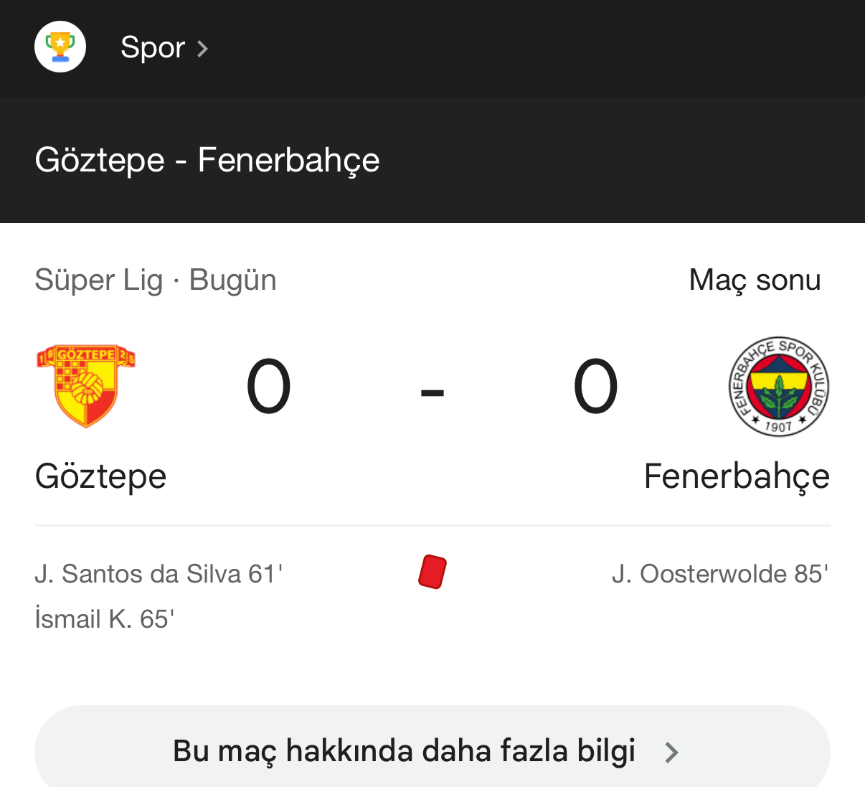Viewport: 865px width, 787px height.
Task: Click Göztepe's score of zero
Action: click(268, 387)
